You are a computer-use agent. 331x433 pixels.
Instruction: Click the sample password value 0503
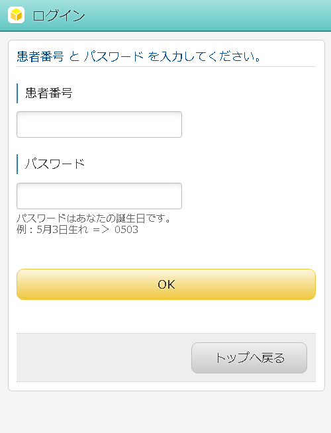[x=126, y=230]
